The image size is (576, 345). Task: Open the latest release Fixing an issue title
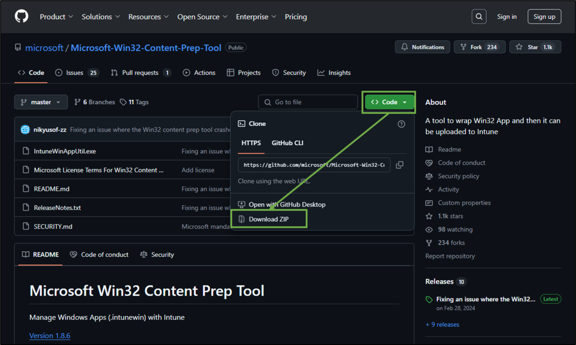point(486,299)
